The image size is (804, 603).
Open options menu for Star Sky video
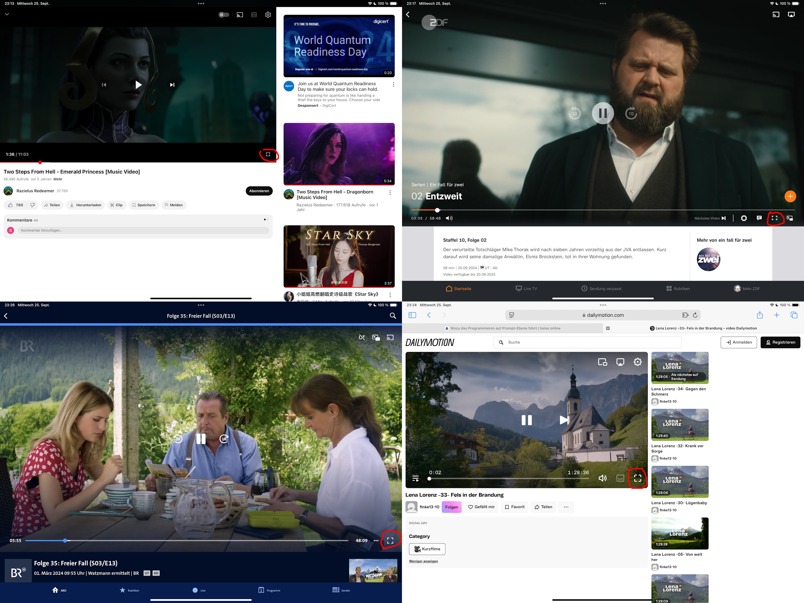(390, 295)
